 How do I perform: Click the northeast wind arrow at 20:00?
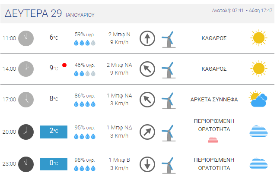pos(147,132)
